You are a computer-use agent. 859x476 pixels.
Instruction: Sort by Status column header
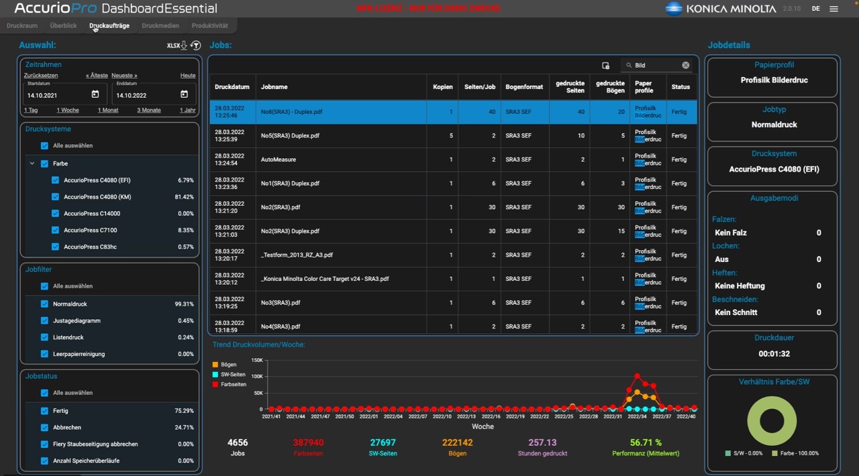681,87
